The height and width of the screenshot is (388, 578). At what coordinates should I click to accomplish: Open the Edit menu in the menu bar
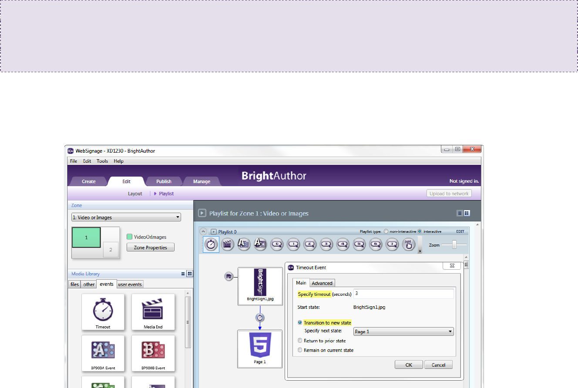coord(87,161)
